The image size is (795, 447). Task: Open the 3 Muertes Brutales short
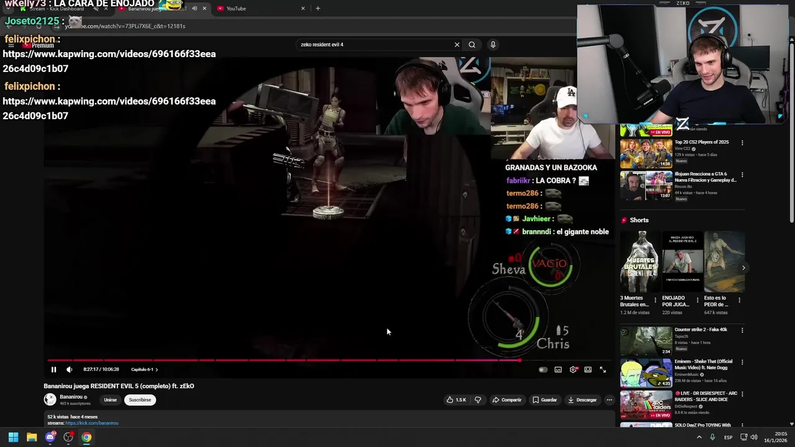pyautogui.click(x=640, y=261)
